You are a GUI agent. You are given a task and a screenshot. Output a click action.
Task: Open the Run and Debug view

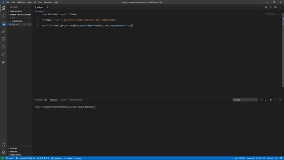(x=4, y=31)
